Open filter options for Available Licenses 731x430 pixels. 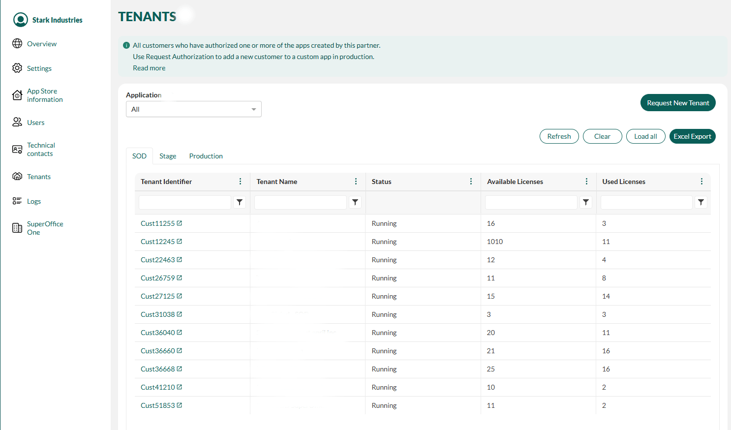pos(586,202)
